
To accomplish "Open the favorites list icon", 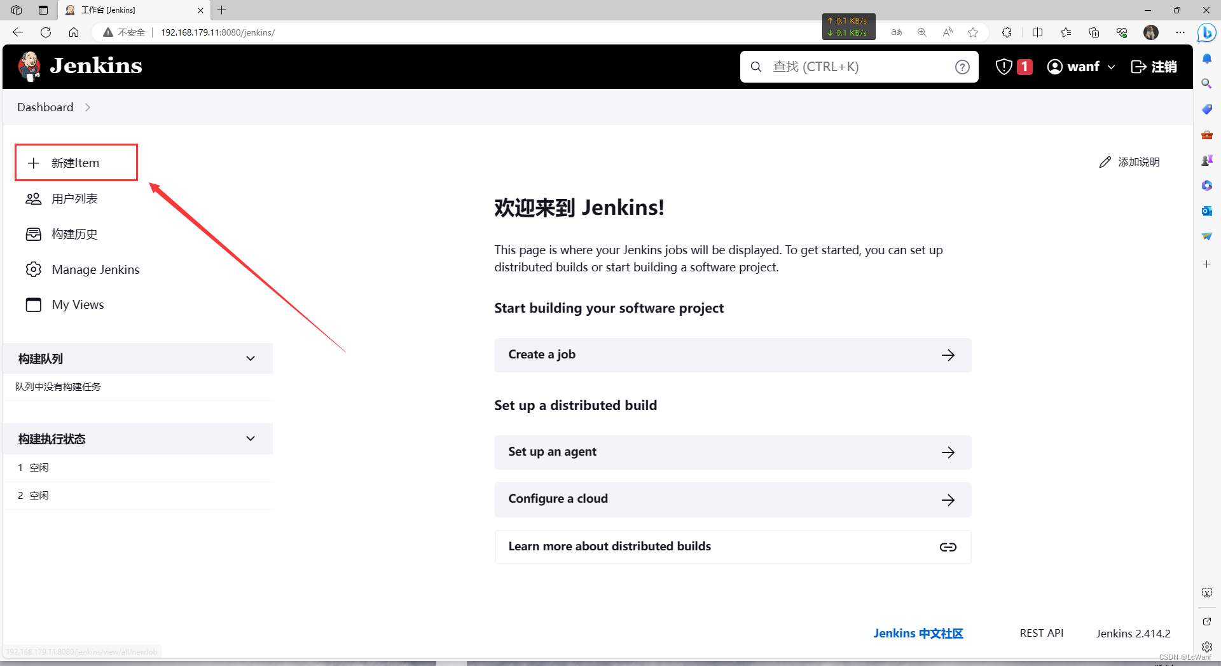I will click(x=1066, y=32).
